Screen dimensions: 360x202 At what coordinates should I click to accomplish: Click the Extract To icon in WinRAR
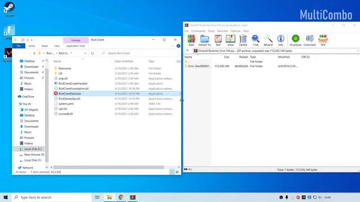point(204,40)
